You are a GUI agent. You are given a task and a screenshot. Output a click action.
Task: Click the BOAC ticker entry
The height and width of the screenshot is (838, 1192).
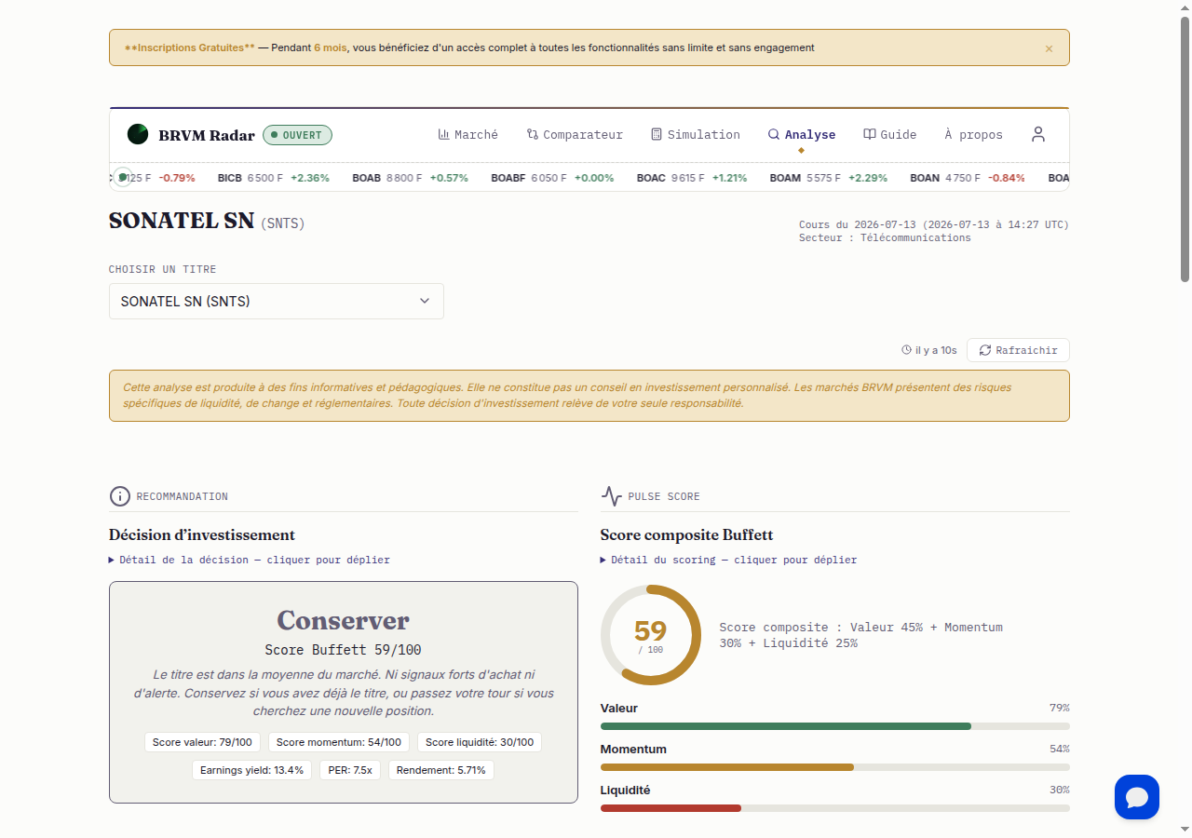point(692,178)
